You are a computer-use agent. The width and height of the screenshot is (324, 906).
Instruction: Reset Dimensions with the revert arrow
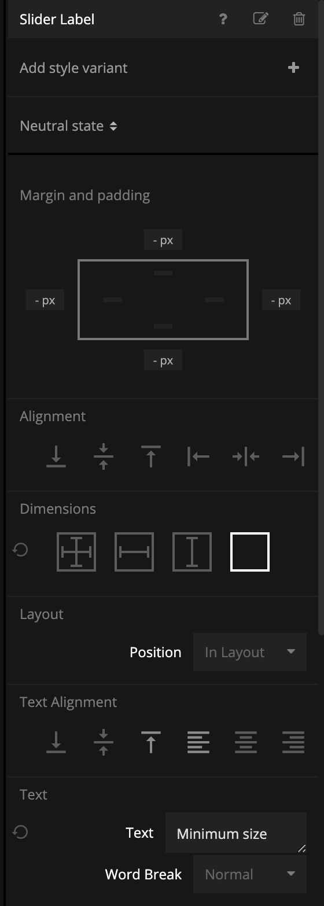pyautogui.click(x=20, y=550)
